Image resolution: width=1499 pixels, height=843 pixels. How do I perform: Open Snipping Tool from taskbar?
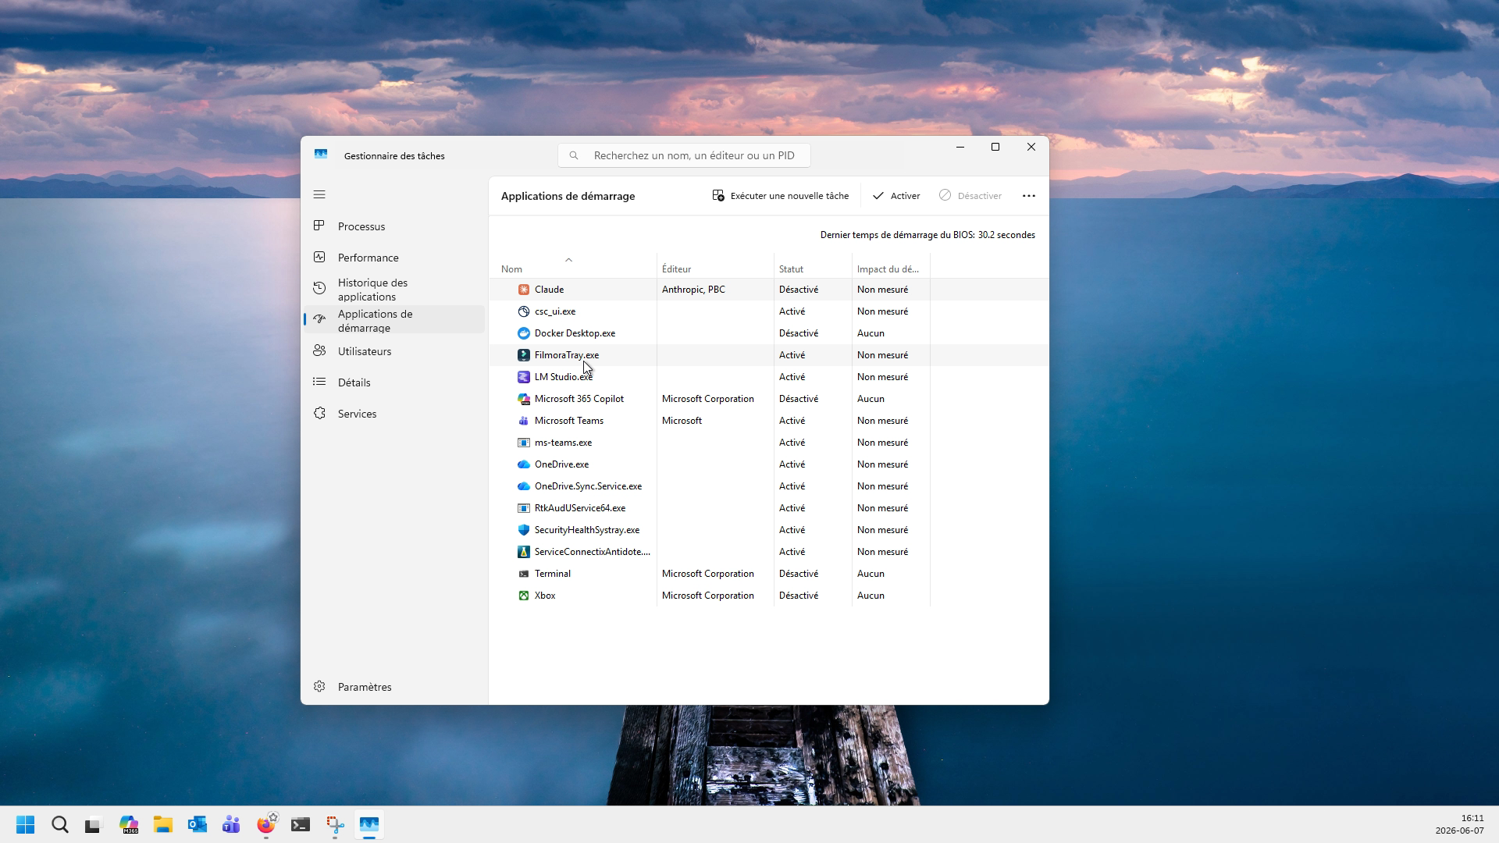(x=335, y=824)
